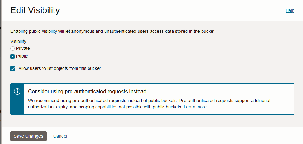Click the info circle icon in notice
This screenshot has height=144, width=303.
17,91
